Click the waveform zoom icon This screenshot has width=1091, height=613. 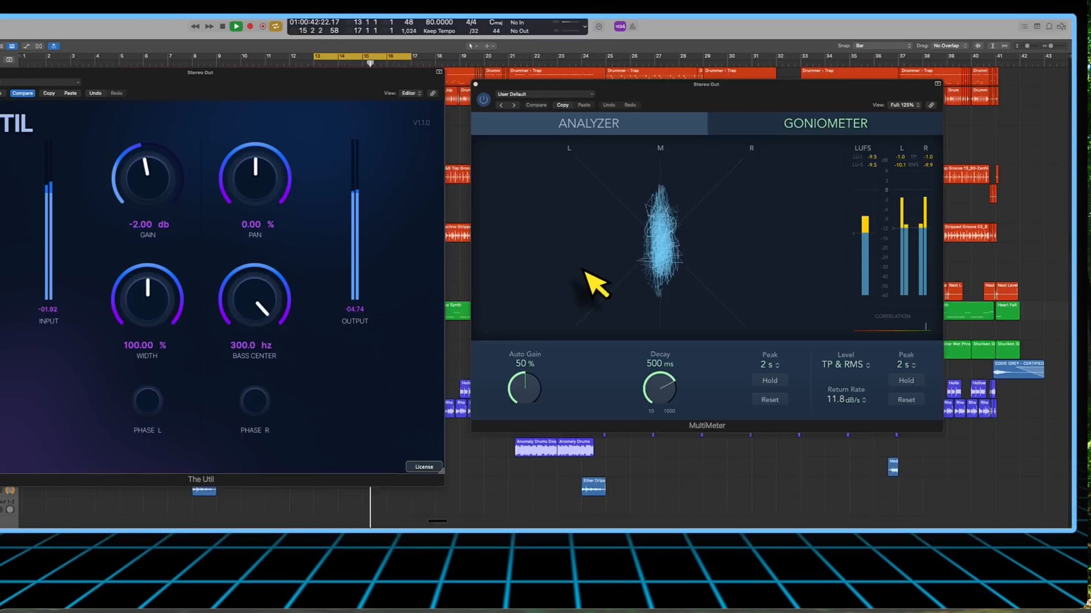(978, 45)
